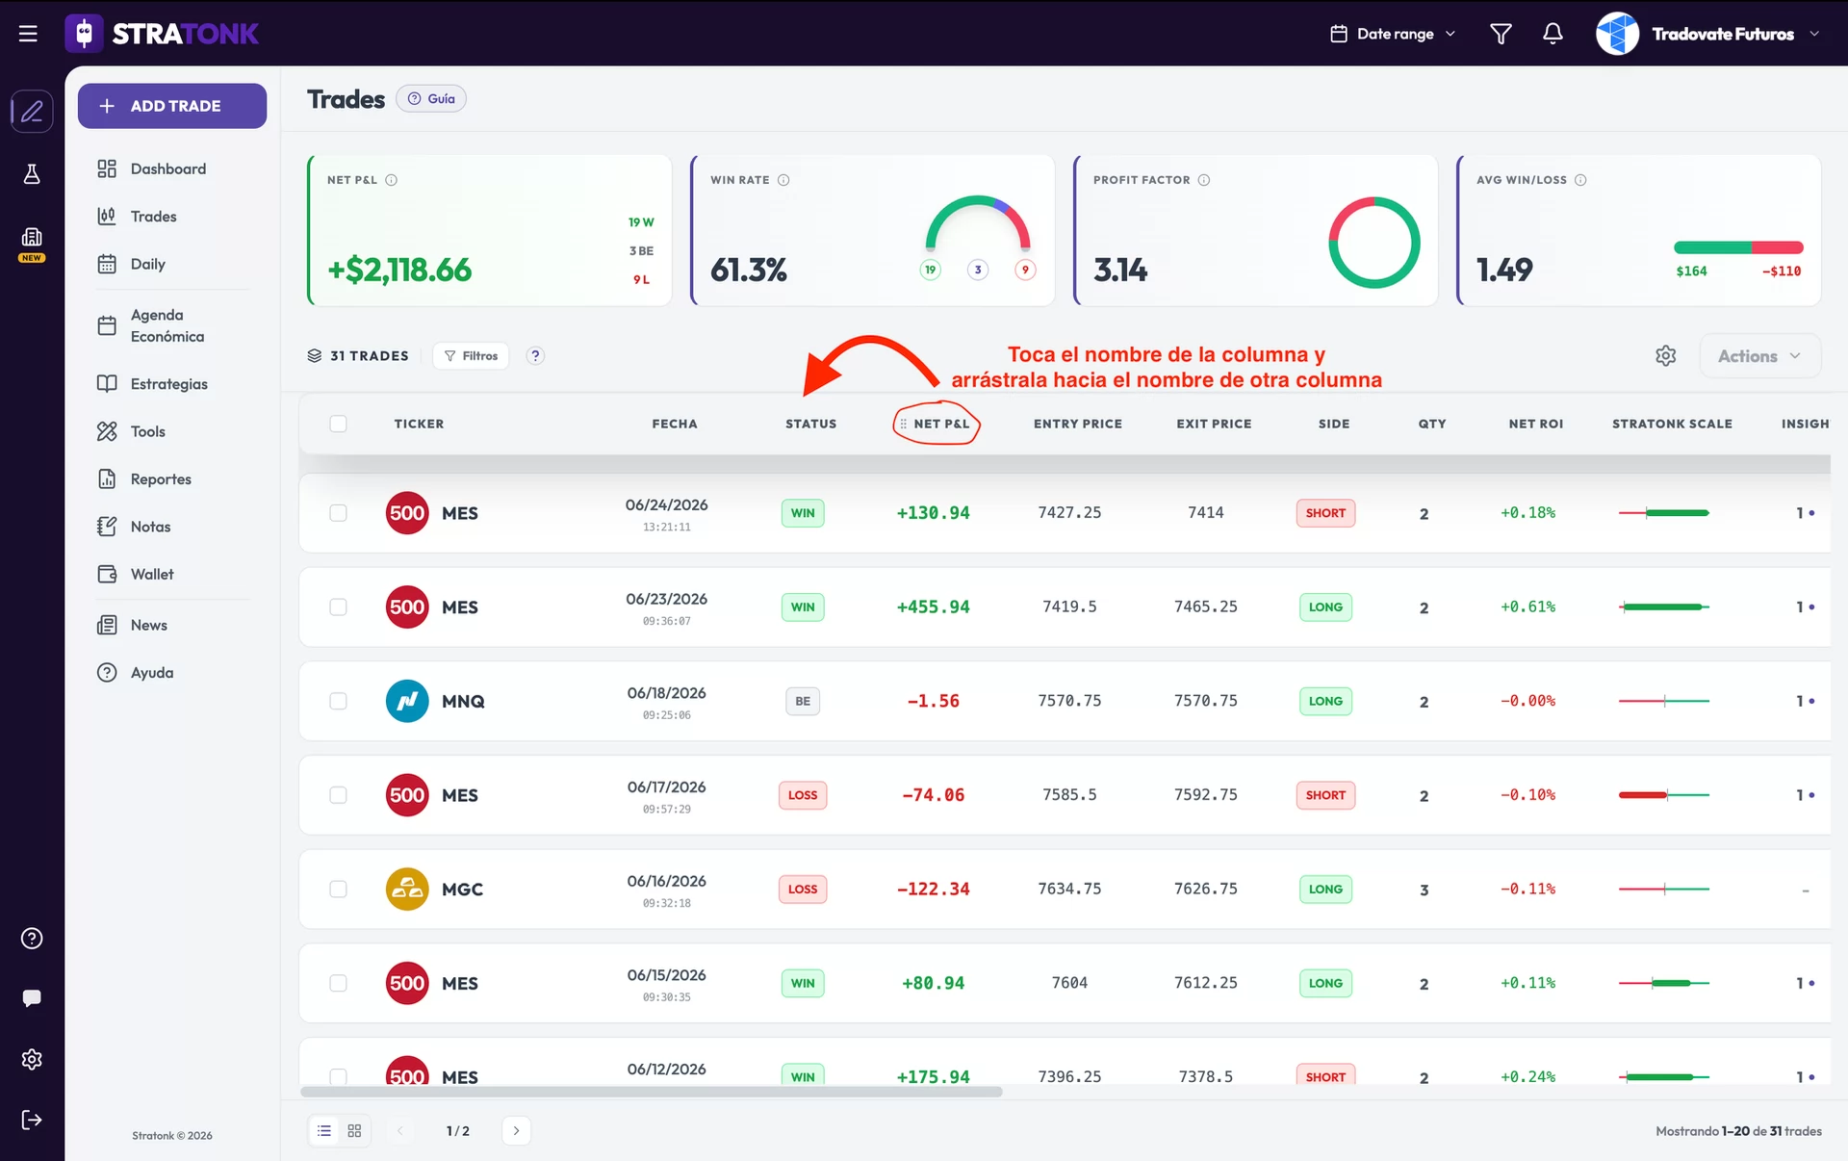The width and height of the screenshot is (1848, 1161).
Task: Switch to grid view layout icon
Action: 354,1130
